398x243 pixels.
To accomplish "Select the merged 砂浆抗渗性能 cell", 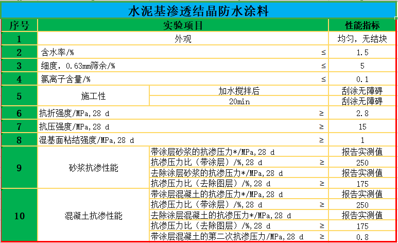I will tap(93, 168).
